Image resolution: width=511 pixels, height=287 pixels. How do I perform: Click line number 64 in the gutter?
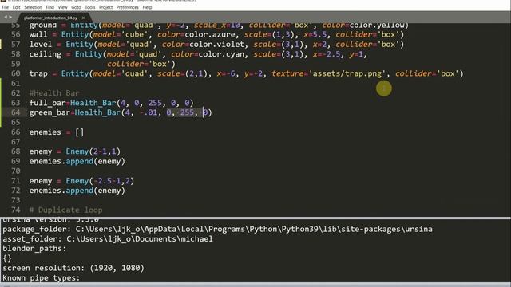(x=15, y=112)
